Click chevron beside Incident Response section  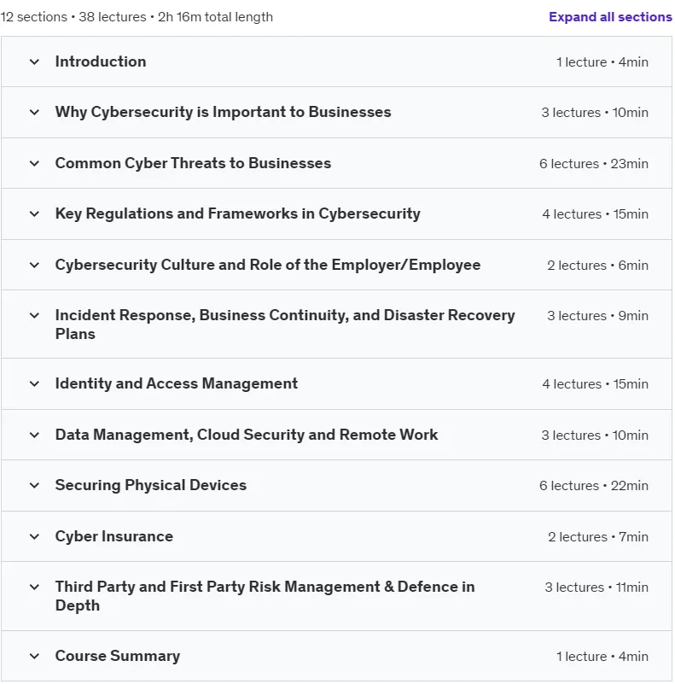pyautogui.click(x=34, y=315)
